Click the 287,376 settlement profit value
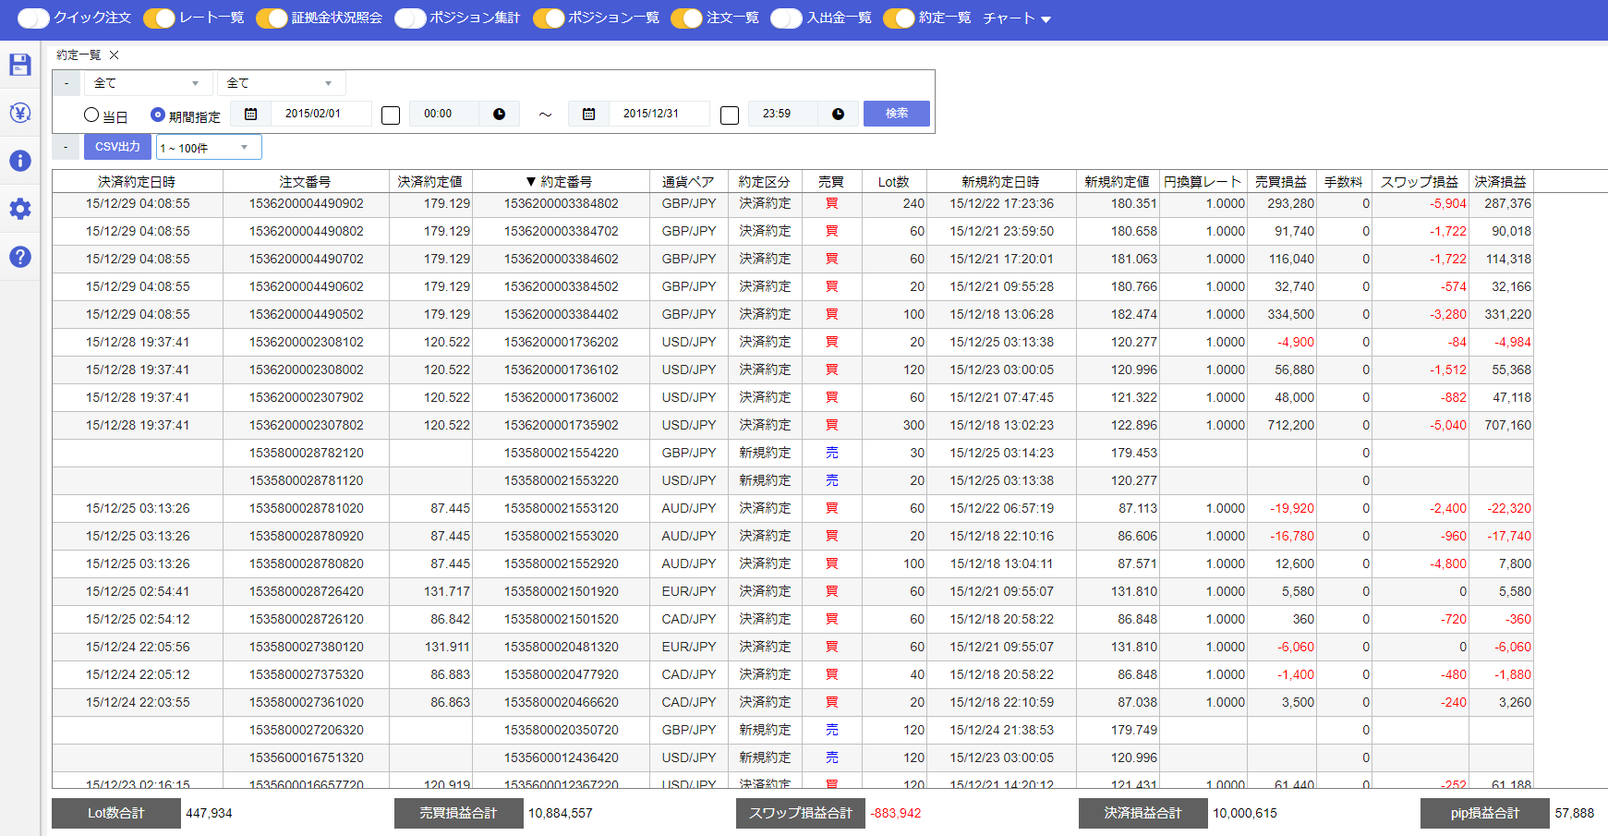This screenshot has height=836, width=1608. [x=1507, y=203]
